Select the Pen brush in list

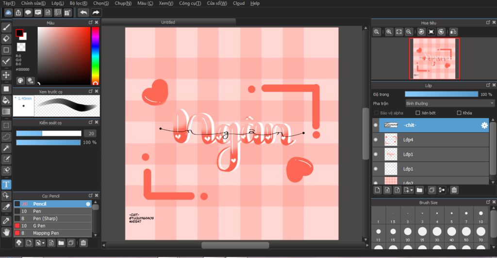point(52,211)
